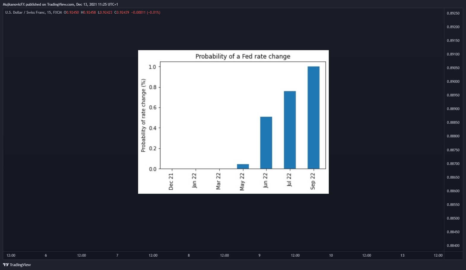The image size is (466, 270).
Task: Click the 0.2 y-axis tick label
Action: (x=152, y=148)
